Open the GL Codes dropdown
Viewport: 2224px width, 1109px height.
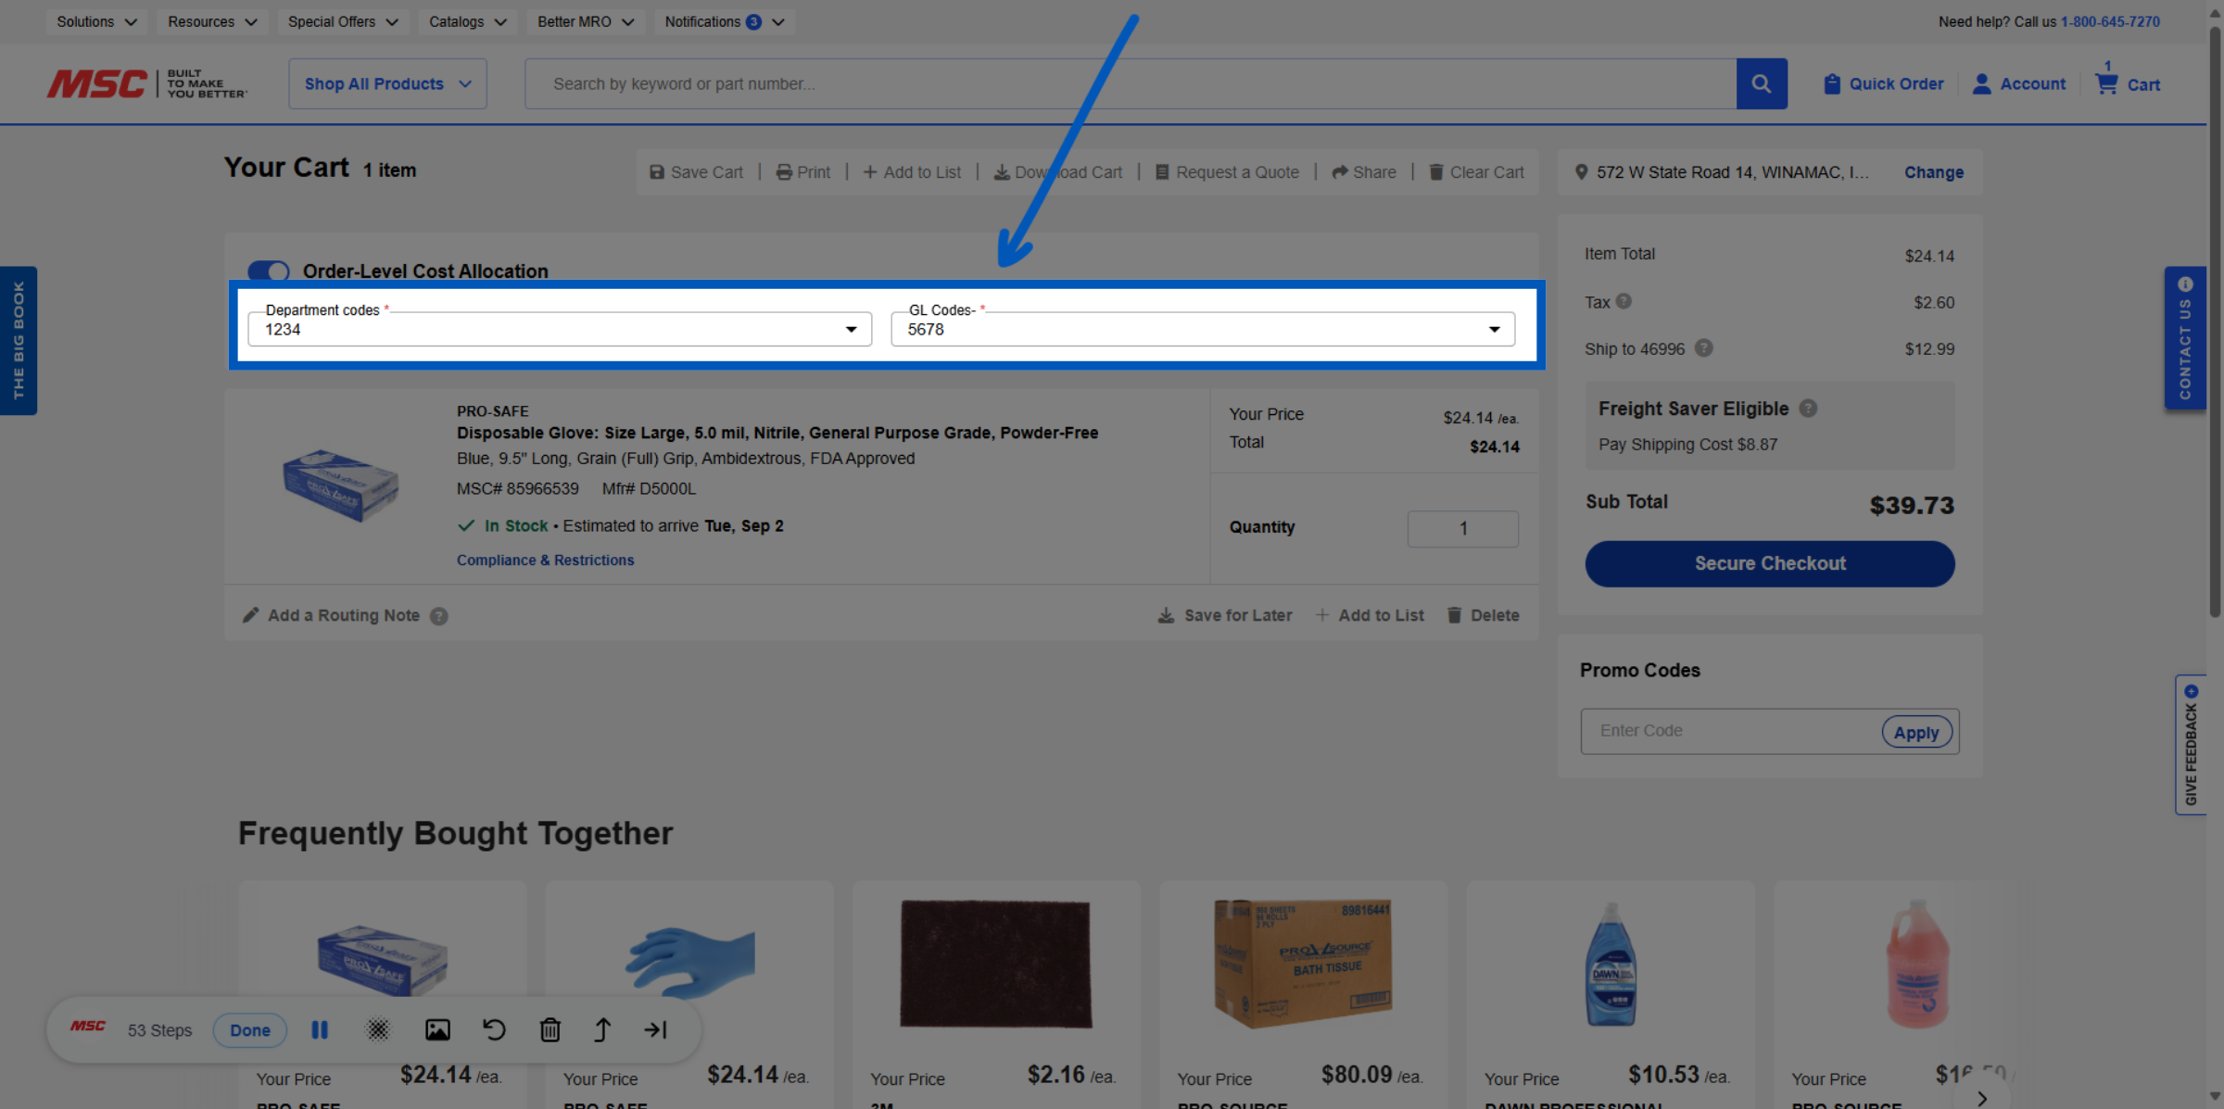(1203, 329)
